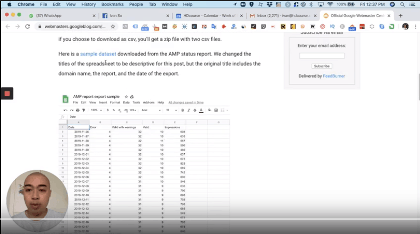
Task: Reload the current webmasters blog page
Action: pyautogui.click(x=28, y=27)
